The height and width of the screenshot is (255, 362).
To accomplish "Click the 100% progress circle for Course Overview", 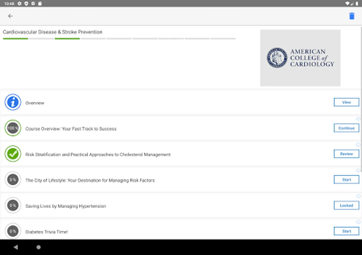I will (x=13, y=128).
